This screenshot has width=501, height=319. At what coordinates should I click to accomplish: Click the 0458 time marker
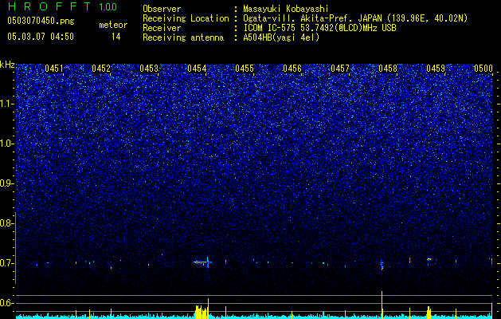pos(388,69)
